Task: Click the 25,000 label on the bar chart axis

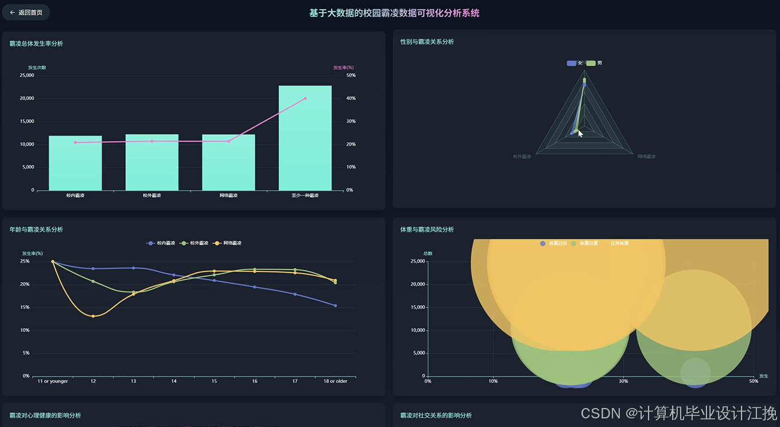Action: [x=27, y=75]
